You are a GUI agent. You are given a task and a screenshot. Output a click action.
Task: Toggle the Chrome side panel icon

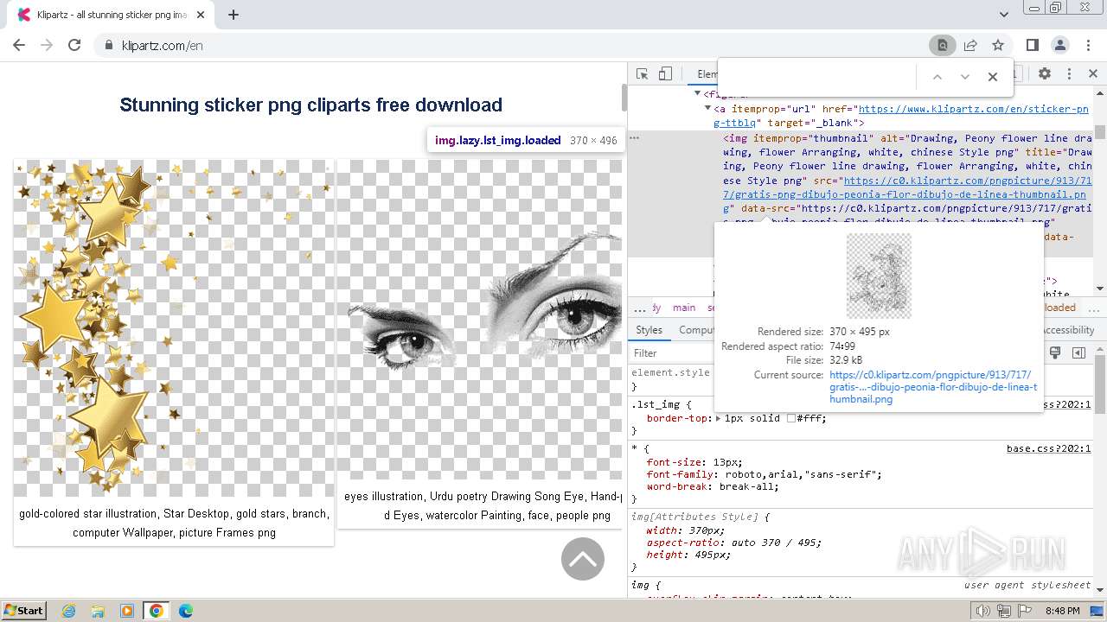tap(1033, 45)
